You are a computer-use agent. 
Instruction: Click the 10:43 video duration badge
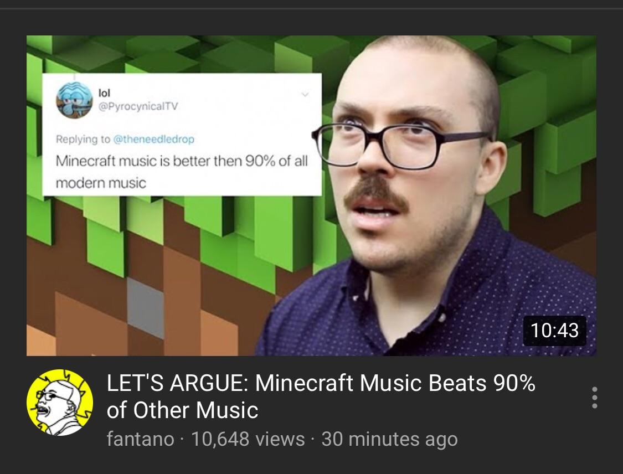555,331
